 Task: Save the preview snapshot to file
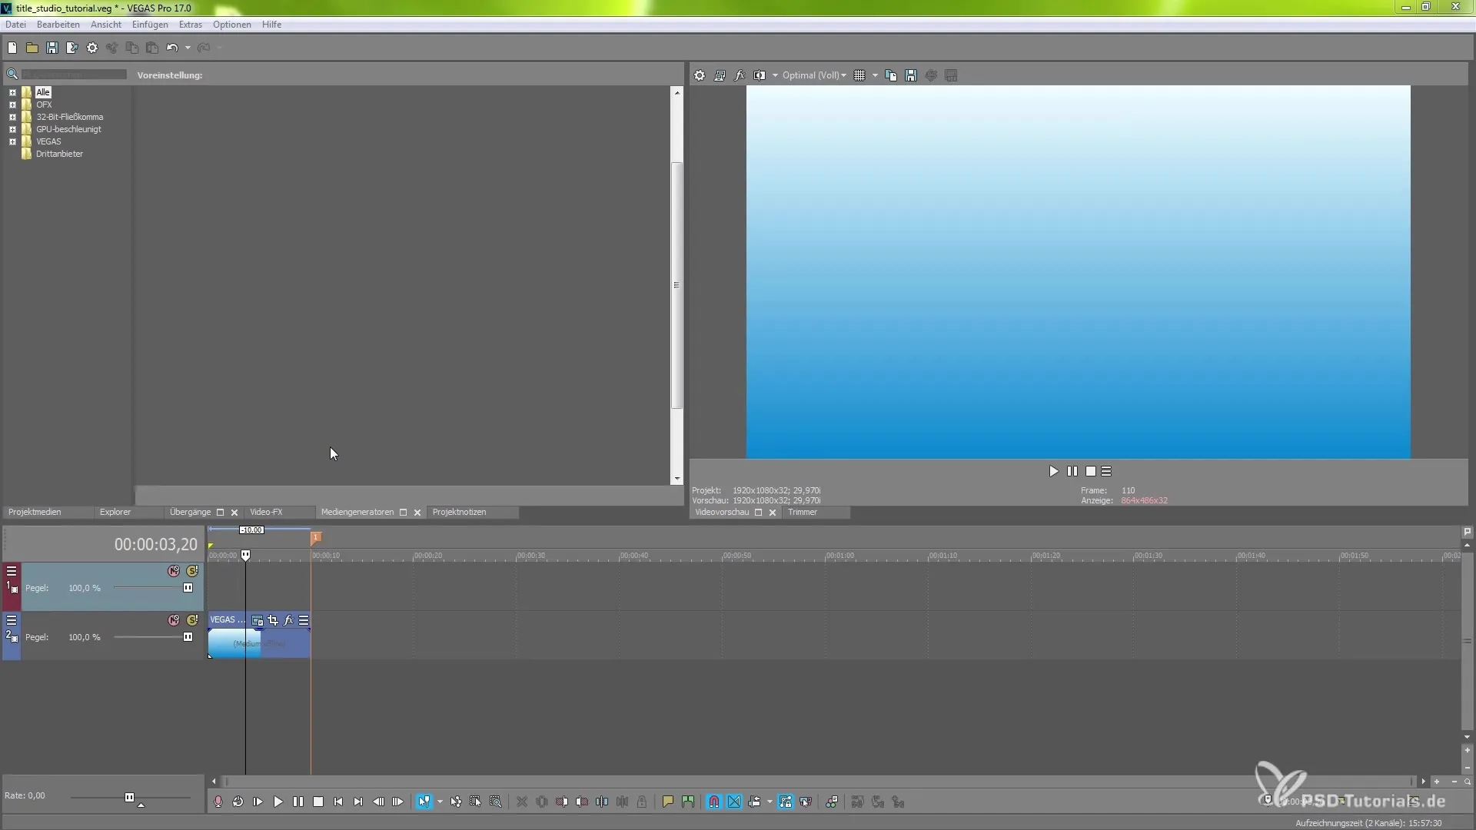pos(911,75)
